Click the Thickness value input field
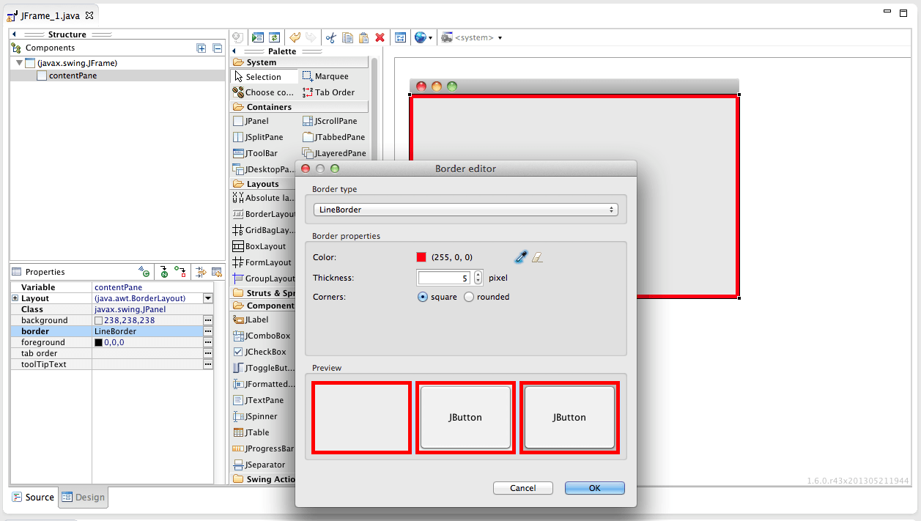 coord(444,278)
